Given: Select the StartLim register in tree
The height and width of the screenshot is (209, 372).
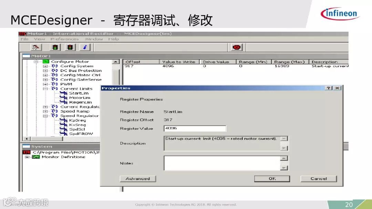Looking at the screenshot, I should click(79, 93).
